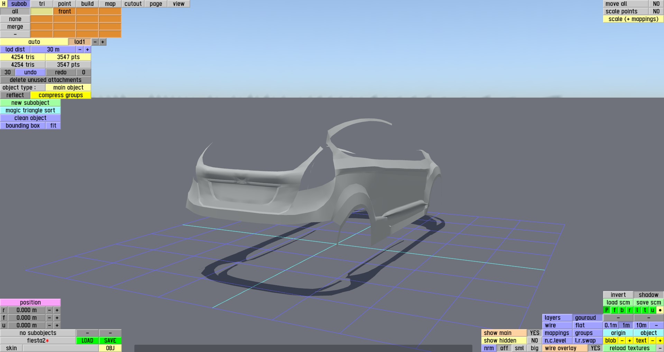Image resolution: width=664 pixels, height=352 pixels.
Task: Switch to the build tab
Action: (x=87, y=4)
